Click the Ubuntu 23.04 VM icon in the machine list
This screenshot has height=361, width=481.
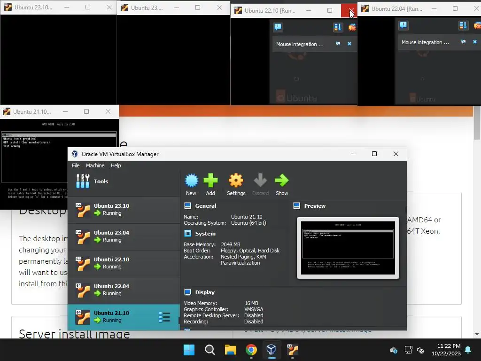click(83, 237)
